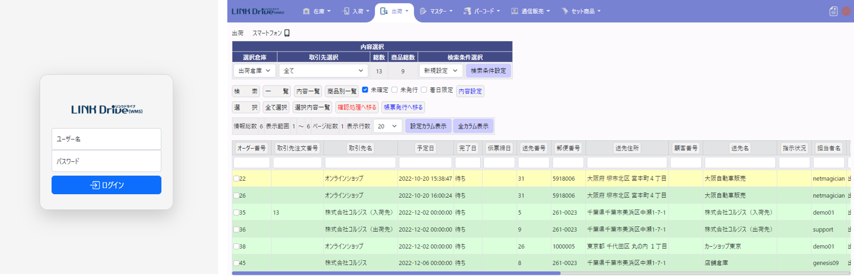This screenshot has height=276, width=854.
Task: Open the document icon in the top-right header
Action: pos(833,11)
